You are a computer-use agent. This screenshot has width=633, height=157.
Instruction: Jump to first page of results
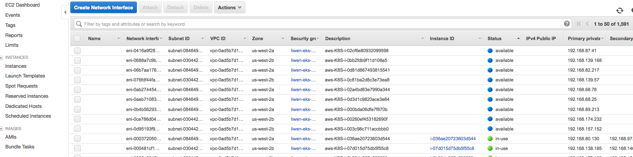pos(579,24)
